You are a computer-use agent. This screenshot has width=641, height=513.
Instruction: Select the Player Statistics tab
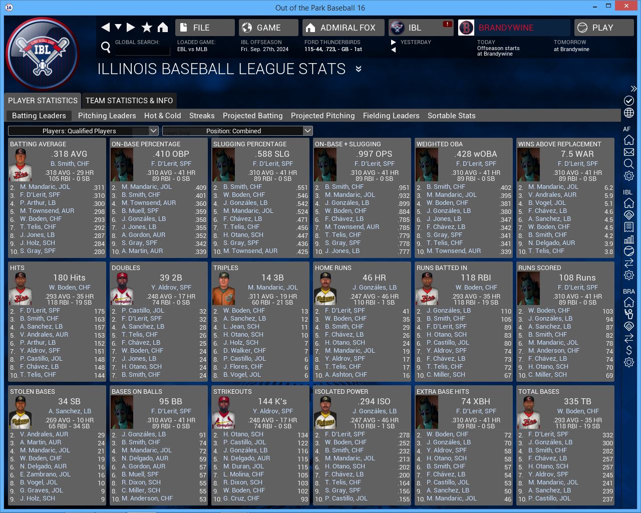tap(43, 101)
